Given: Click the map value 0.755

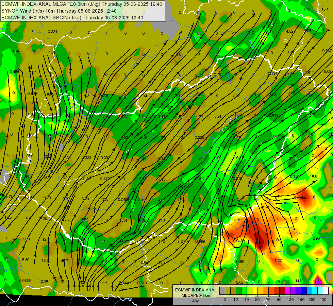Looking at the screenshot, I should coord(238,220).
